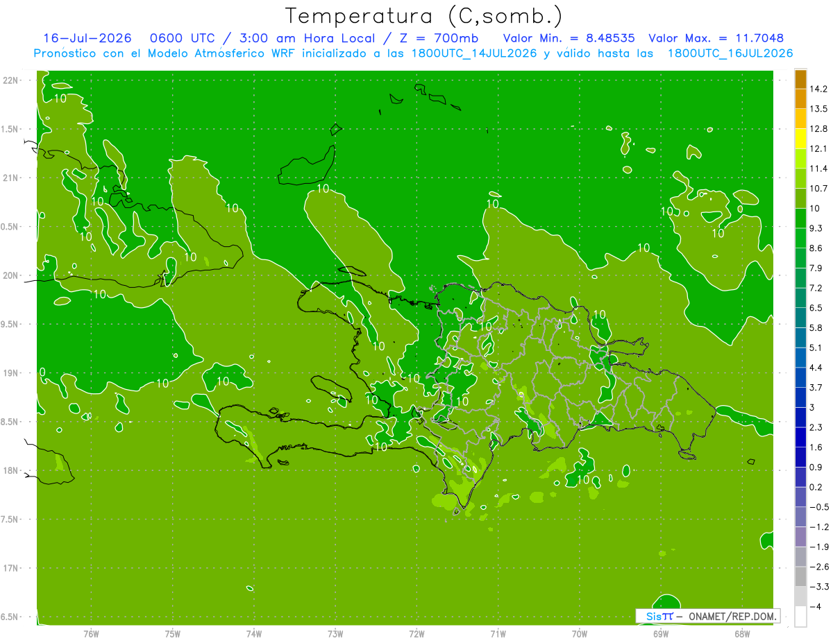The height and width of the screenshot is (643, 833).
Task: Click the '4.4' colorbar value
Action: click(816, 367)
